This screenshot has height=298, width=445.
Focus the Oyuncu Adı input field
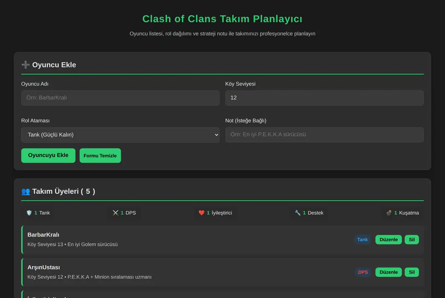pos(121,98)
